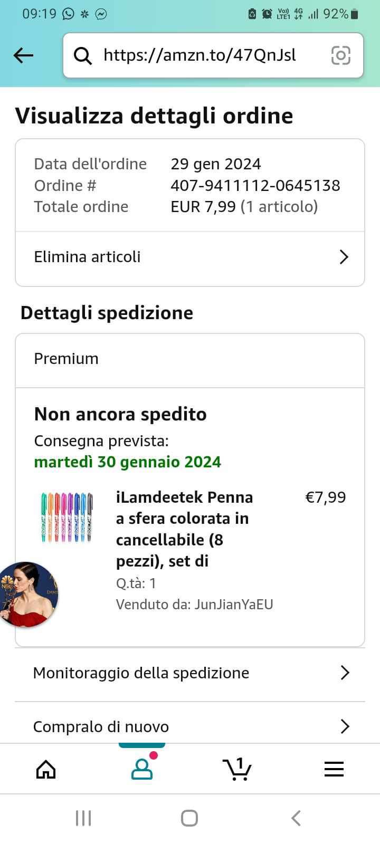Viewport: 380px width, 844px height.
Task: Click the iLamdeetek Penna product title
Action: pos(184,529)
